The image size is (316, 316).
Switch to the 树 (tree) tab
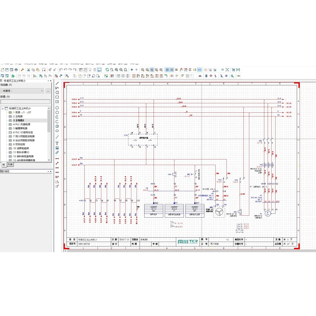pyautogui.click(x=4, y=165)
